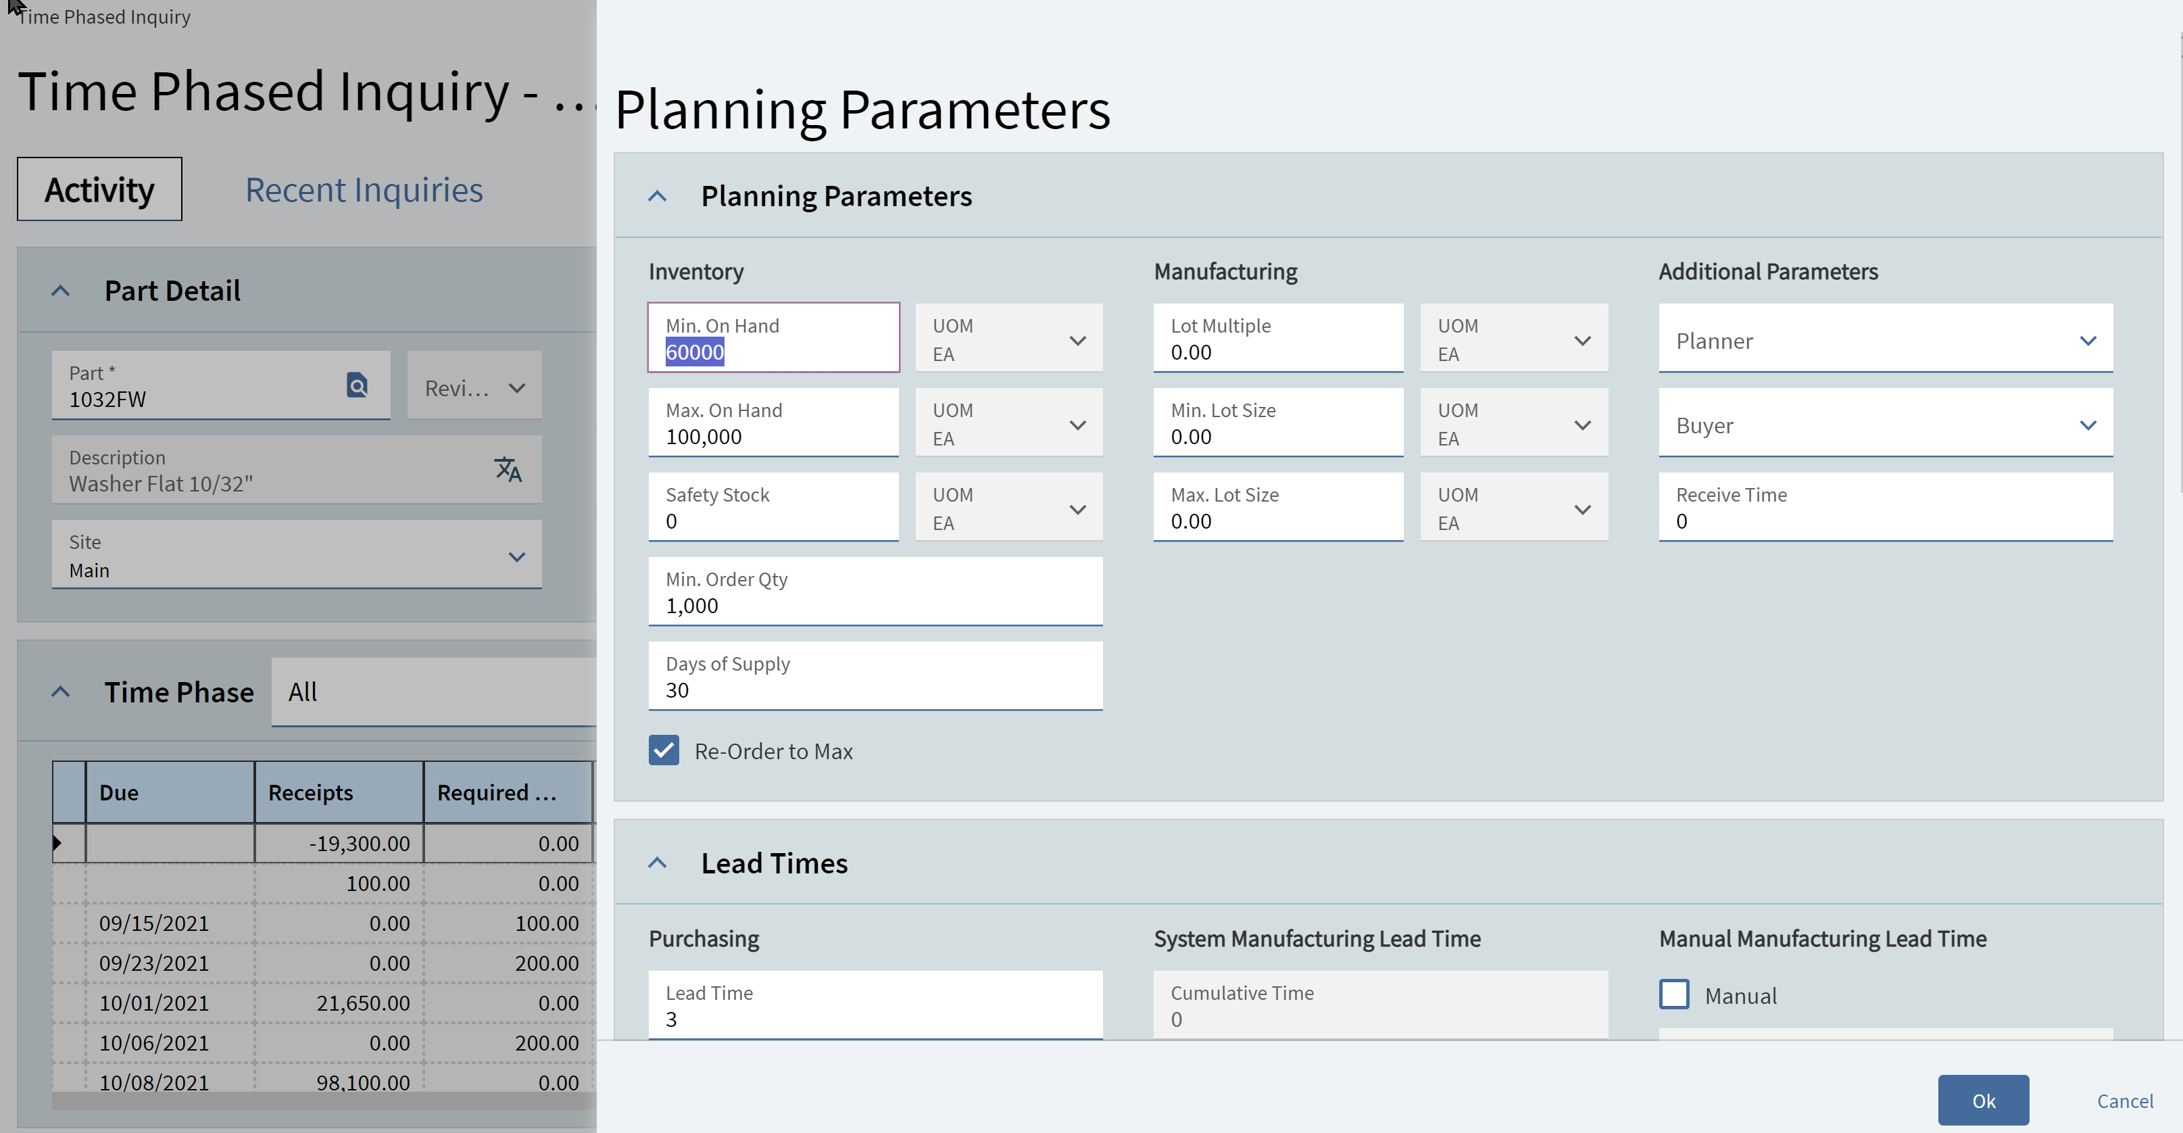Open the Lot Multiple UOM dropdown
Viewport: 2183px width, 1133px height.
[1513, 338]
